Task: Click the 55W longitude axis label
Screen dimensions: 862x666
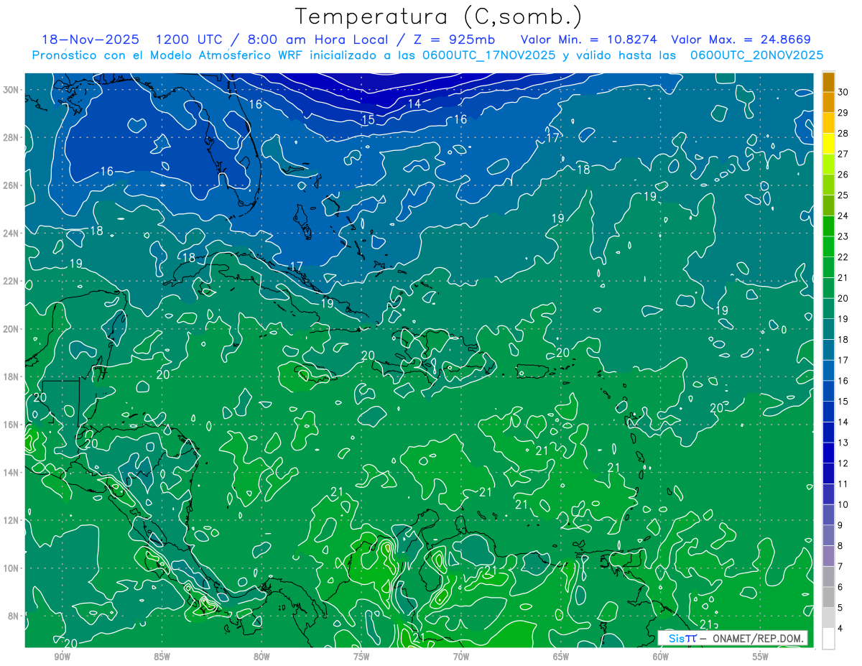Action: 761,657
